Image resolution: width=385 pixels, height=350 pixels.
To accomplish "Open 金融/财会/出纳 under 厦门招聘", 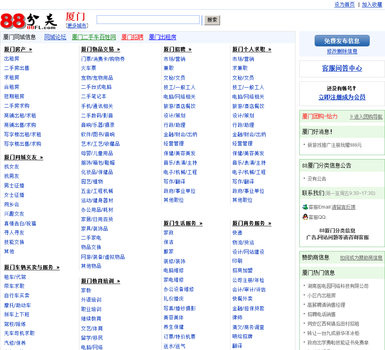I will coord(180,134).
